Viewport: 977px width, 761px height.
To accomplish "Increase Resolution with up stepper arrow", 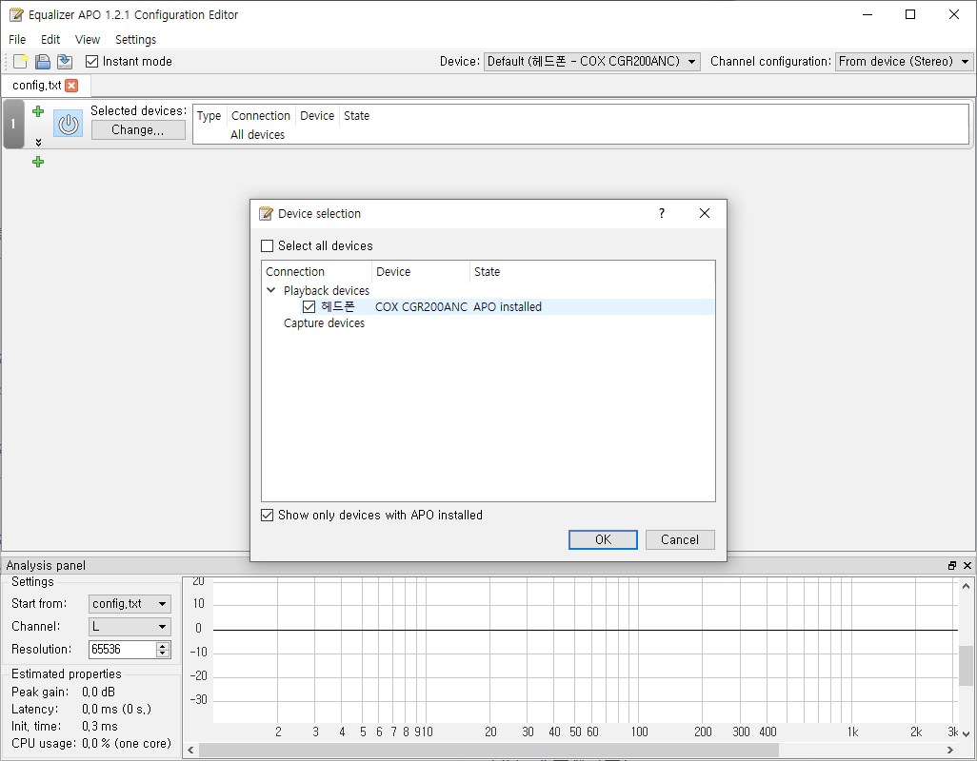I will click(x=163, y=645).
